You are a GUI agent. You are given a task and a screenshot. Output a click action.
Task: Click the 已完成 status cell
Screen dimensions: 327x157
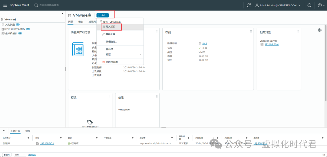(73, 143)
